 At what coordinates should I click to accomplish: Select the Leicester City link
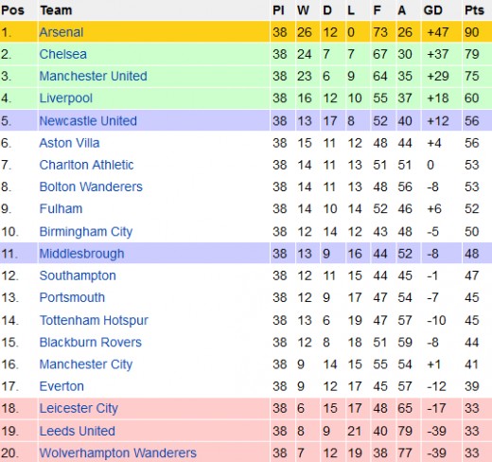click(x=79, y=408)
